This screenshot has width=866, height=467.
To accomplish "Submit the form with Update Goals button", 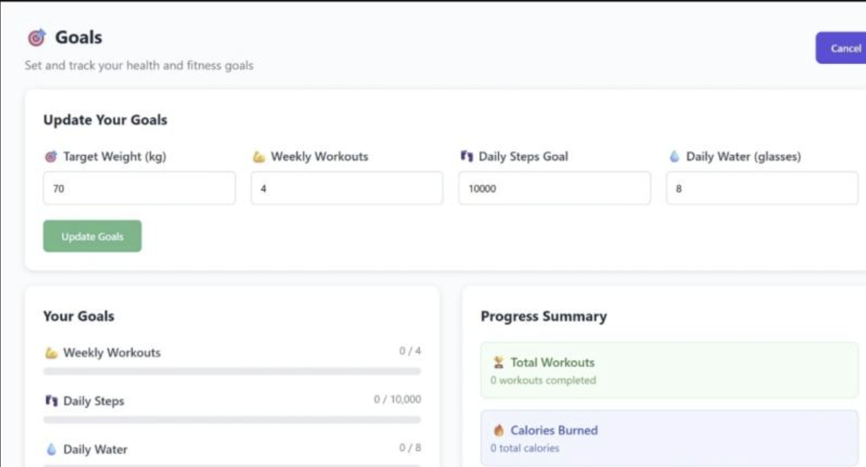I will pyautogui.click(x=92, y=236).
